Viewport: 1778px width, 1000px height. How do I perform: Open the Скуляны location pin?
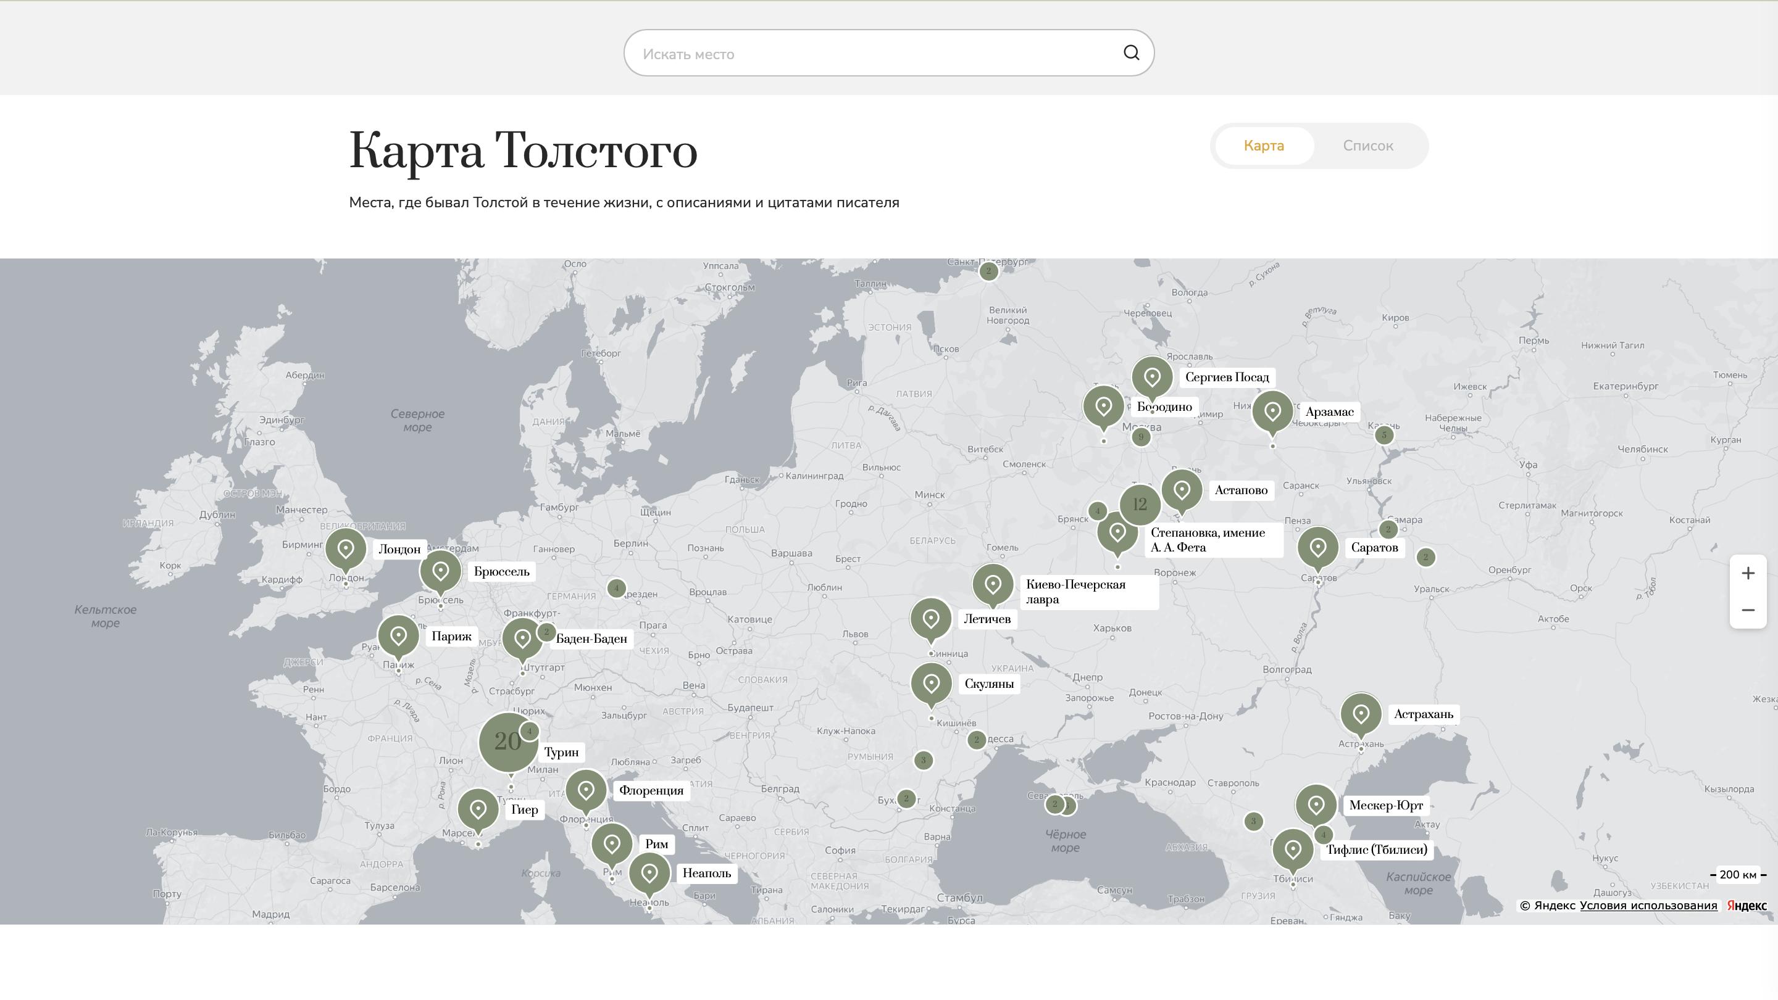click(932, 682)
